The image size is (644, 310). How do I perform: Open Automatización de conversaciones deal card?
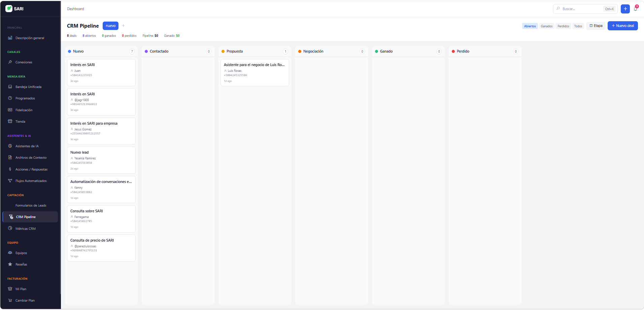click(x=101, y=189)
